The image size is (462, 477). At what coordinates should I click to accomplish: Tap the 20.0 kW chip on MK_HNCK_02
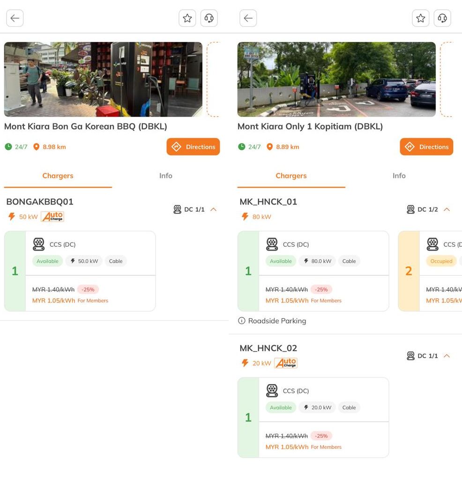tap(317, 407)
